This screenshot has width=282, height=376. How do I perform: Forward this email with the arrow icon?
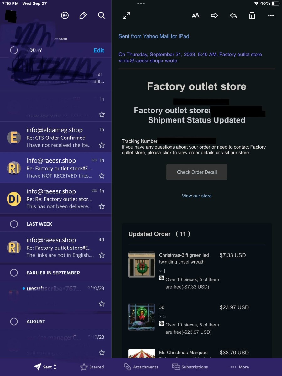(x=214, y=15)
